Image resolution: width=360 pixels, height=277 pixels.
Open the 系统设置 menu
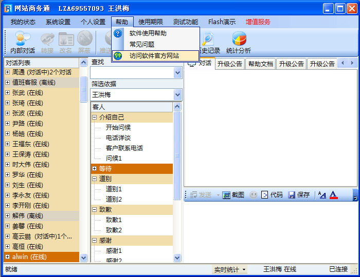pyautogui.click(x=58, y=22)
